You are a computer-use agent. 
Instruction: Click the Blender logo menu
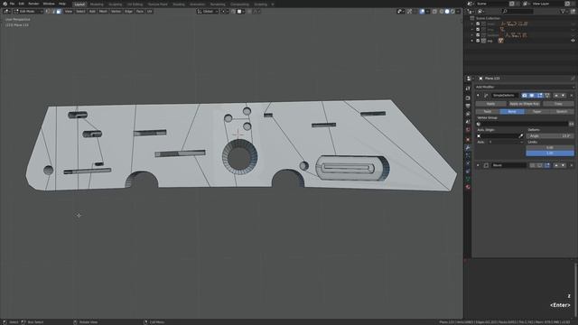click(5, 4)
